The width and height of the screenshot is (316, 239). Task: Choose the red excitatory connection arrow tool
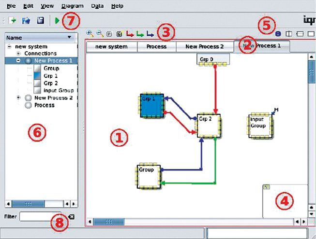click(130, 34)
